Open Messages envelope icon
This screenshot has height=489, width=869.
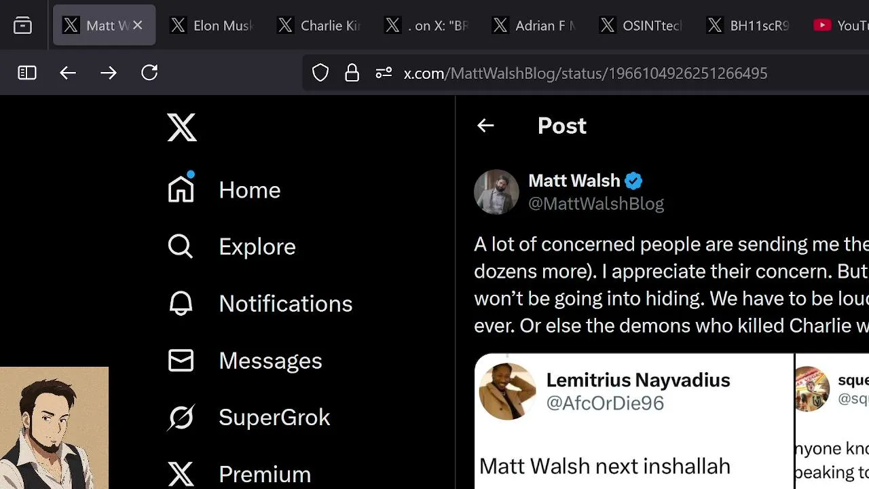click(181, 360)
